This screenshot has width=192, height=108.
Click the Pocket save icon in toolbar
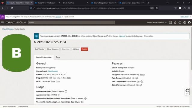175,8
